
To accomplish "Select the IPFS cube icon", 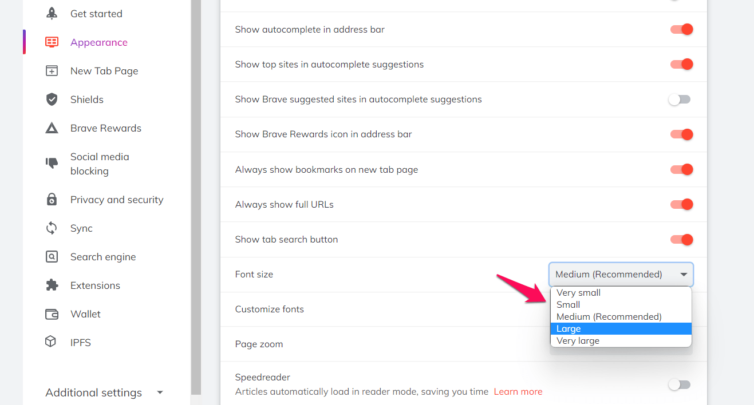I will point(52,342).
